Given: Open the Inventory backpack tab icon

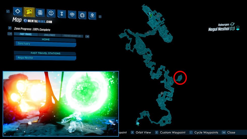Looking at the screenshot, I should [x=40, y=13].
